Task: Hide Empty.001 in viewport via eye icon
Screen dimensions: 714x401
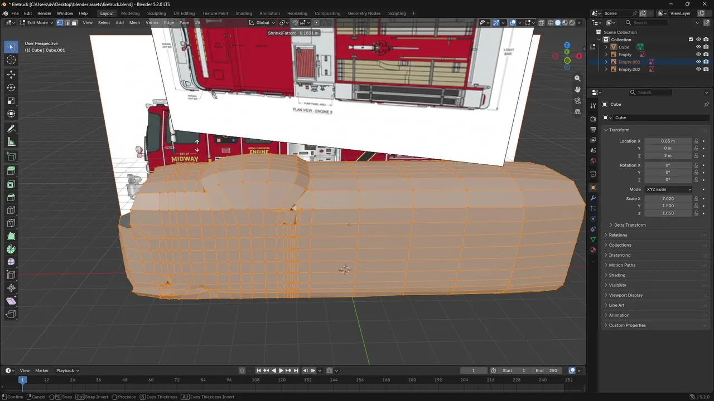Action: click(x=698, y=62)
